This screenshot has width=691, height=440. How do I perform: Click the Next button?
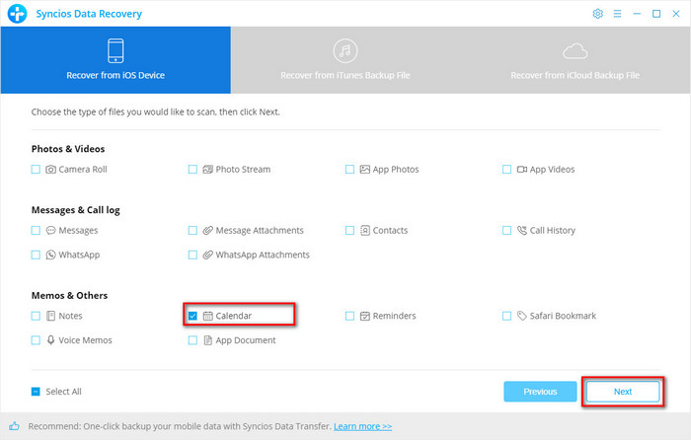pos(623,392)
